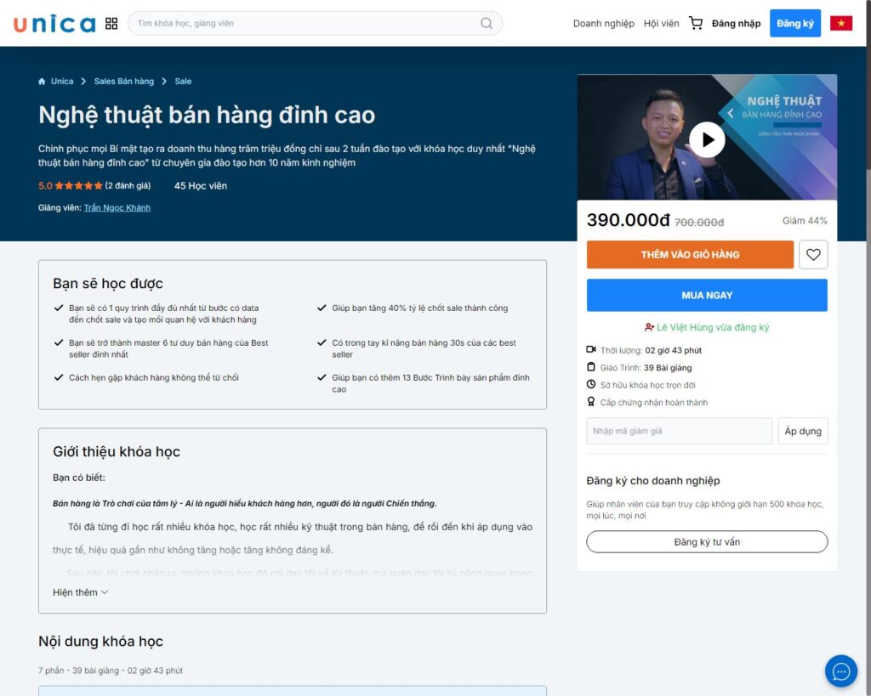Image resolution: width=871 pixels, height=696 pixels.
Task: Click the Unica logo in header
Action: [x=54, y=24]
